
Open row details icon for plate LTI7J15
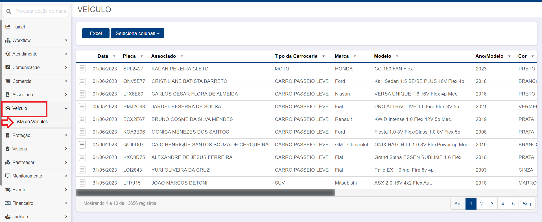(82, 183)
